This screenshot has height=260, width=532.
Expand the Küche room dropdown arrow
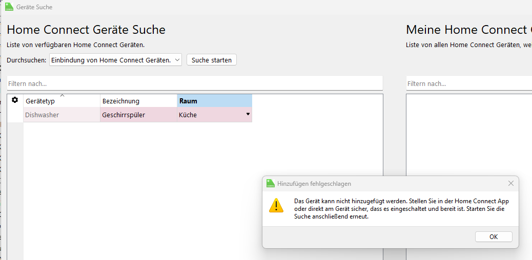click(x=248, y=114)
